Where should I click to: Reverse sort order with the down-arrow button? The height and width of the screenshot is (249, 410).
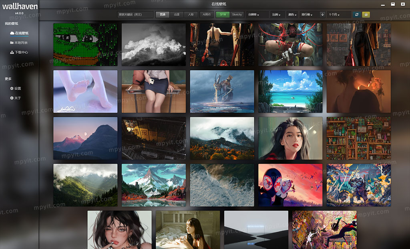click(322, 15)
